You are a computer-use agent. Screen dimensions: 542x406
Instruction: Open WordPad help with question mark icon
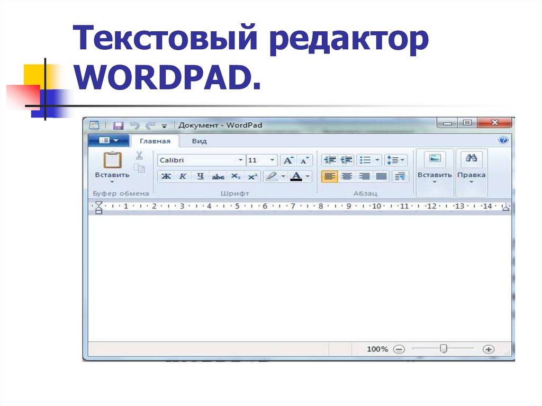(x=503, y=140)
